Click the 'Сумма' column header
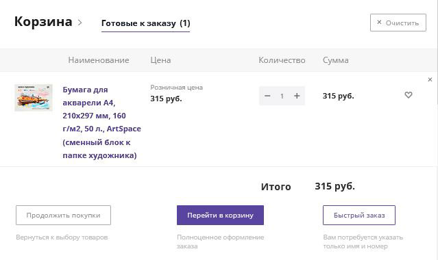Screen dimensions: 438x260 click(x=336, y=60)
